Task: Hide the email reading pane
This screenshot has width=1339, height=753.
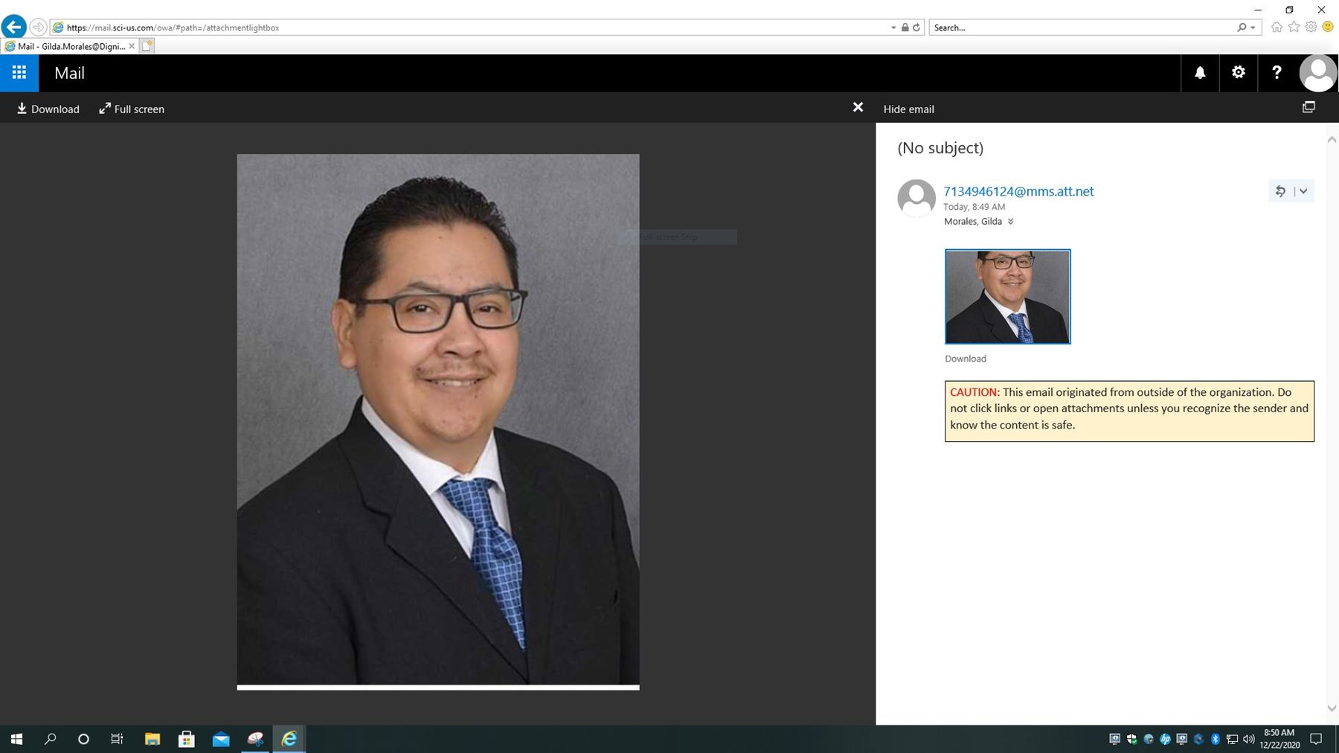Action: click(908, 109)
